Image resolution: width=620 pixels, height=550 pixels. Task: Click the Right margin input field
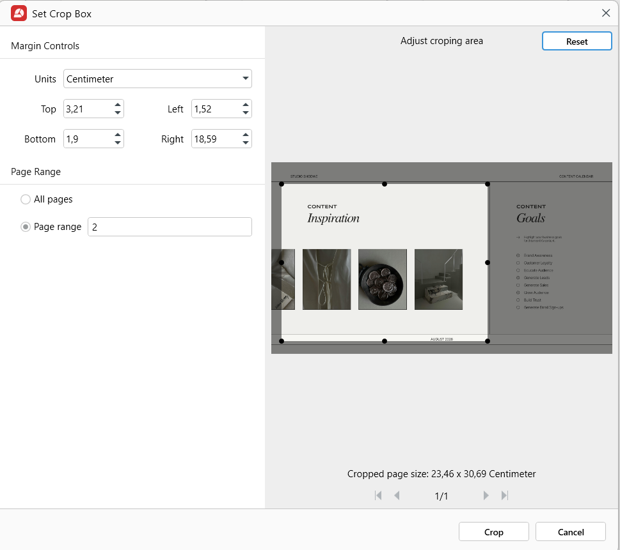[x=216, y=139]
